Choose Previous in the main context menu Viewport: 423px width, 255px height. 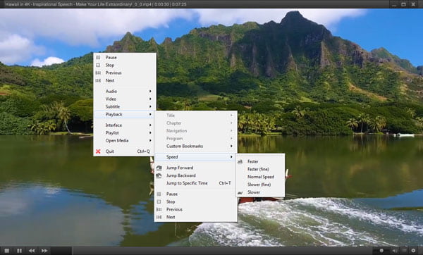(125, 73)
